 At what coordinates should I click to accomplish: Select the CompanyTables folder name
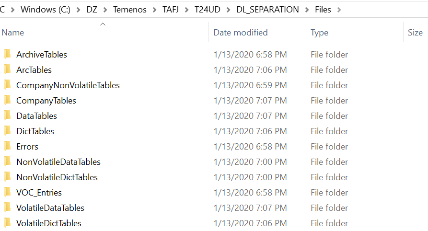(46, 101)
